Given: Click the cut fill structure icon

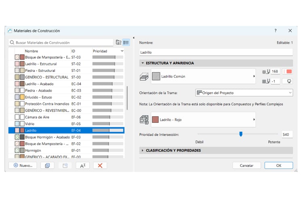Looking at the screenshot, I should 144,76.
